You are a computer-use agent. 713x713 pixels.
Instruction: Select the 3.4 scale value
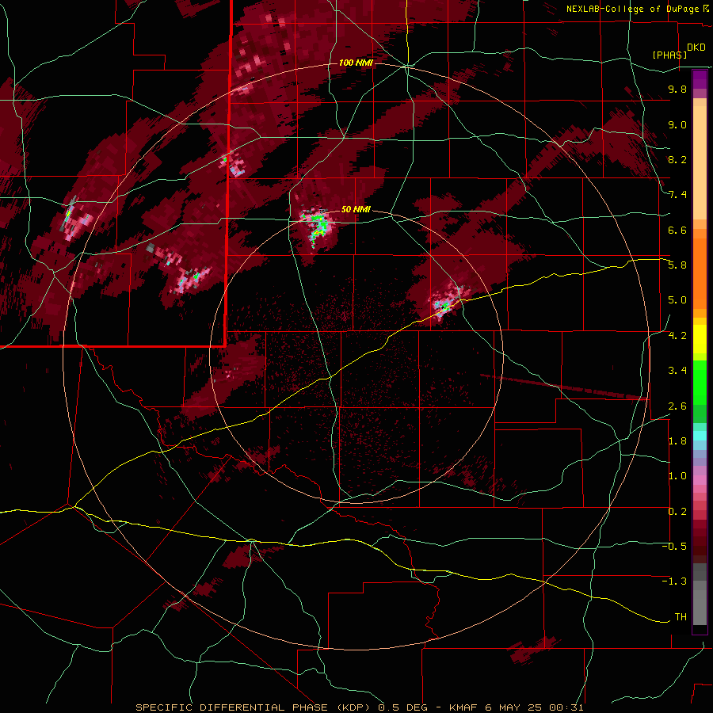(x=677, y=371)
